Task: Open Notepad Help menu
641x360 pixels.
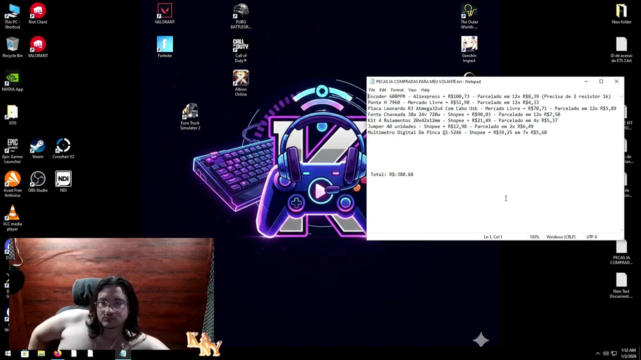Action: 425,90
